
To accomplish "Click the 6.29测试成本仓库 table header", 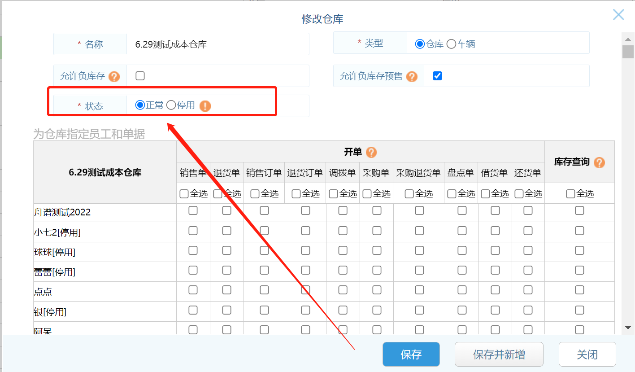I will pyautogui.click(x=105, y=172).
